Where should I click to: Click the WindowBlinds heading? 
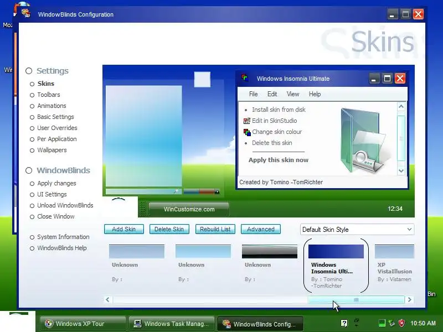click(63, 170)
